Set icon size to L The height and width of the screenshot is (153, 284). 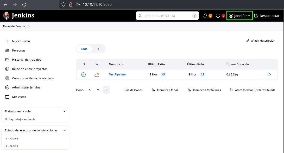click(x=106, y=90)
